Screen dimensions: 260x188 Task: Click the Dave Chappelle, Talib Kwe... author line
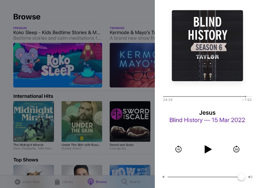(x=33, y=148)
